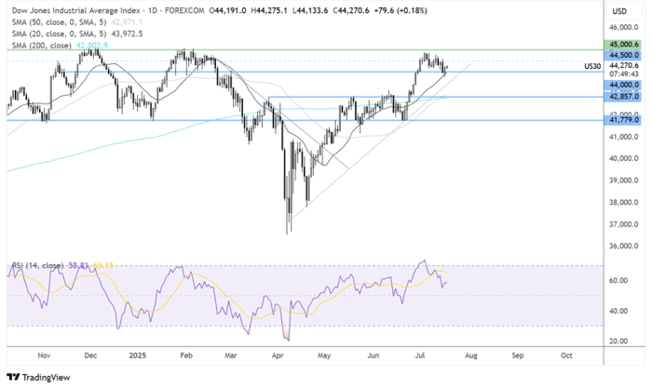Click the Oct label on time axis
Screen dimensions: 652x389
566,355
